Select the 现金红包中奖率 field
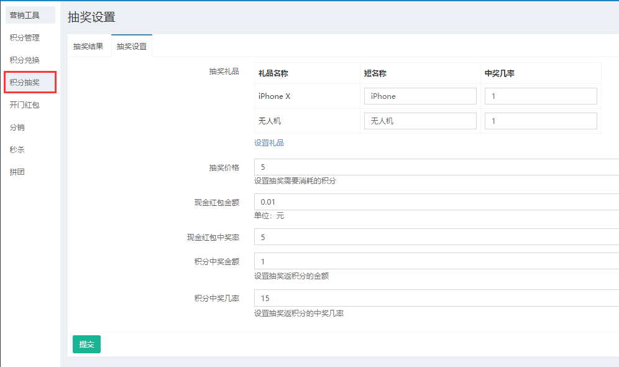The image size is (619, 367). pos(435,237)
